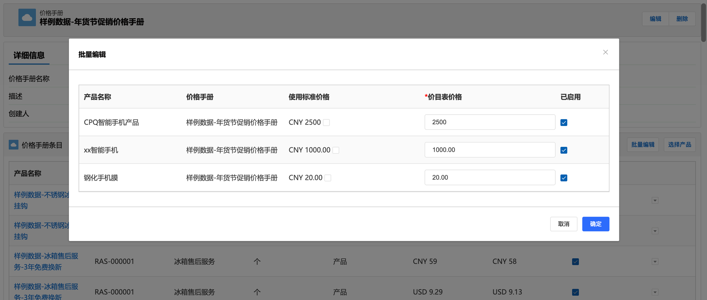Enable standard price for CPQ智能手机产品
The width and height of the screenshot is (707, 300).
[x=326, y=122]
